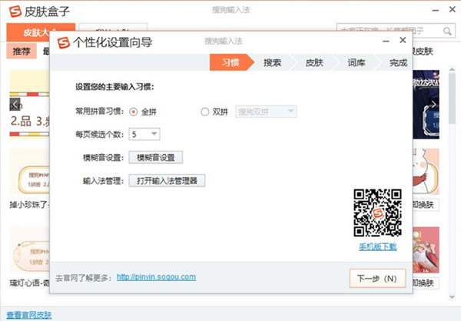The height and width of the screenshot is (321, 461).
Task: Click the 下一步 (N) button
Action: pos(377,279)
